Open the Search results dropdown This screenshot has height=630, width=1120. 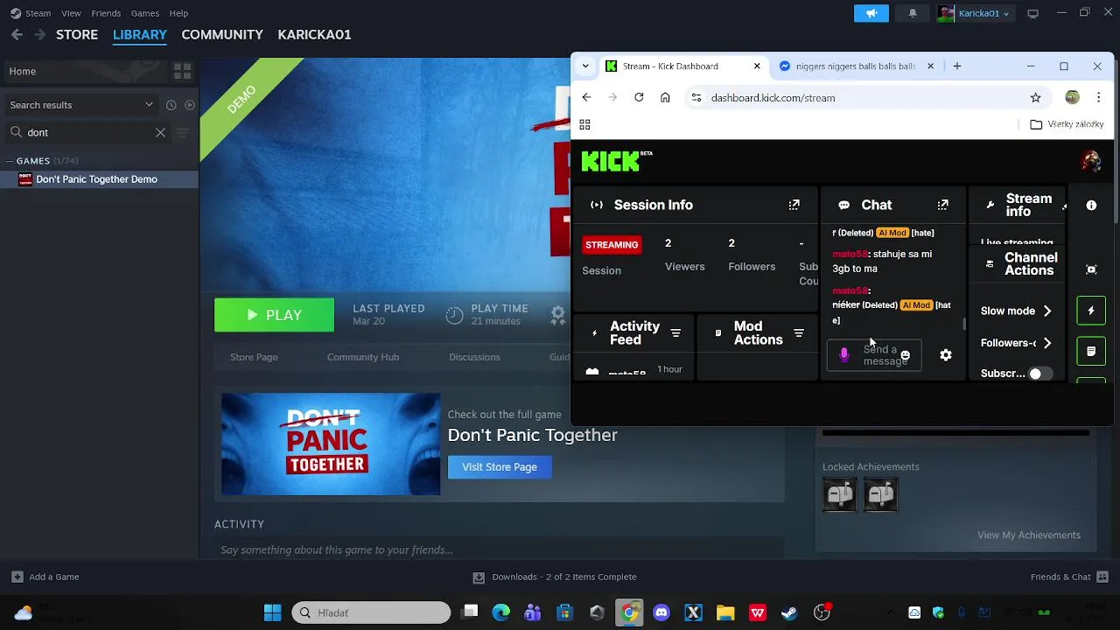coord(80,105)
